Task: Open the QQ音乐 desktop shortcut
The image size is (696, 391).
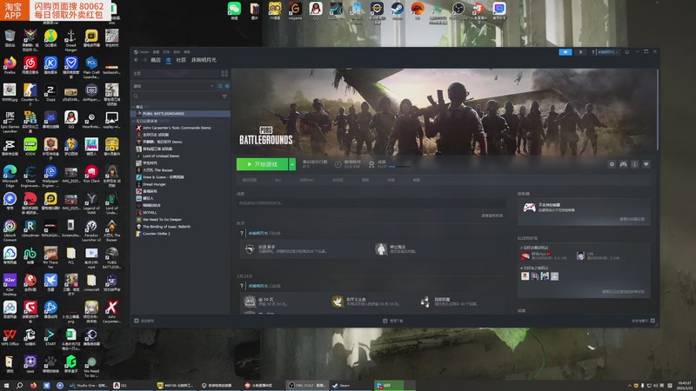Action: coord(50,38)
